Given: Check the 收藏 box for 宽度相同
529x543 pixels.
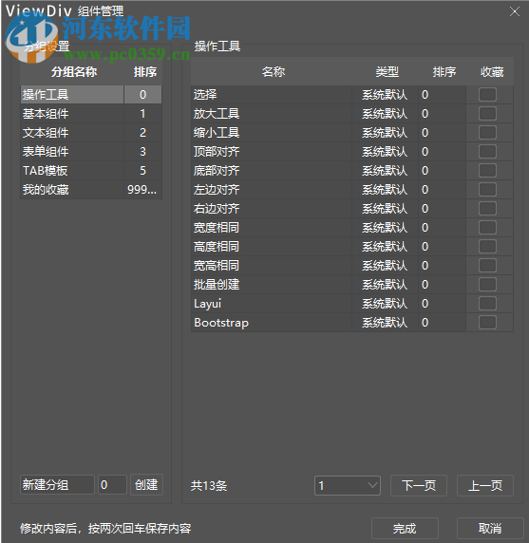Looking at the screenshot, I should pos(487,228).
